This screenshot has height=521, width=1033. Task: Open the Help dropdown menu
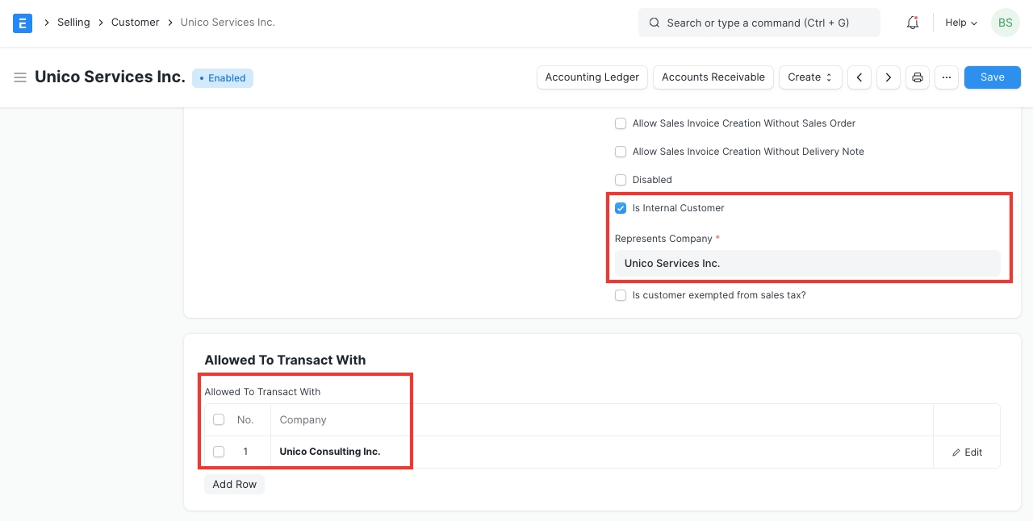pyautogui.click(x=960, y=23)
